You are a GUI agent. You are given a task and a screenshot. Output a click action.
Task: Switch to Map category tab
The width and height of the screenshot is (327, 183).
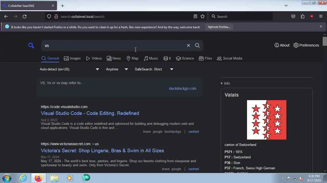click(x=132, y=58)
